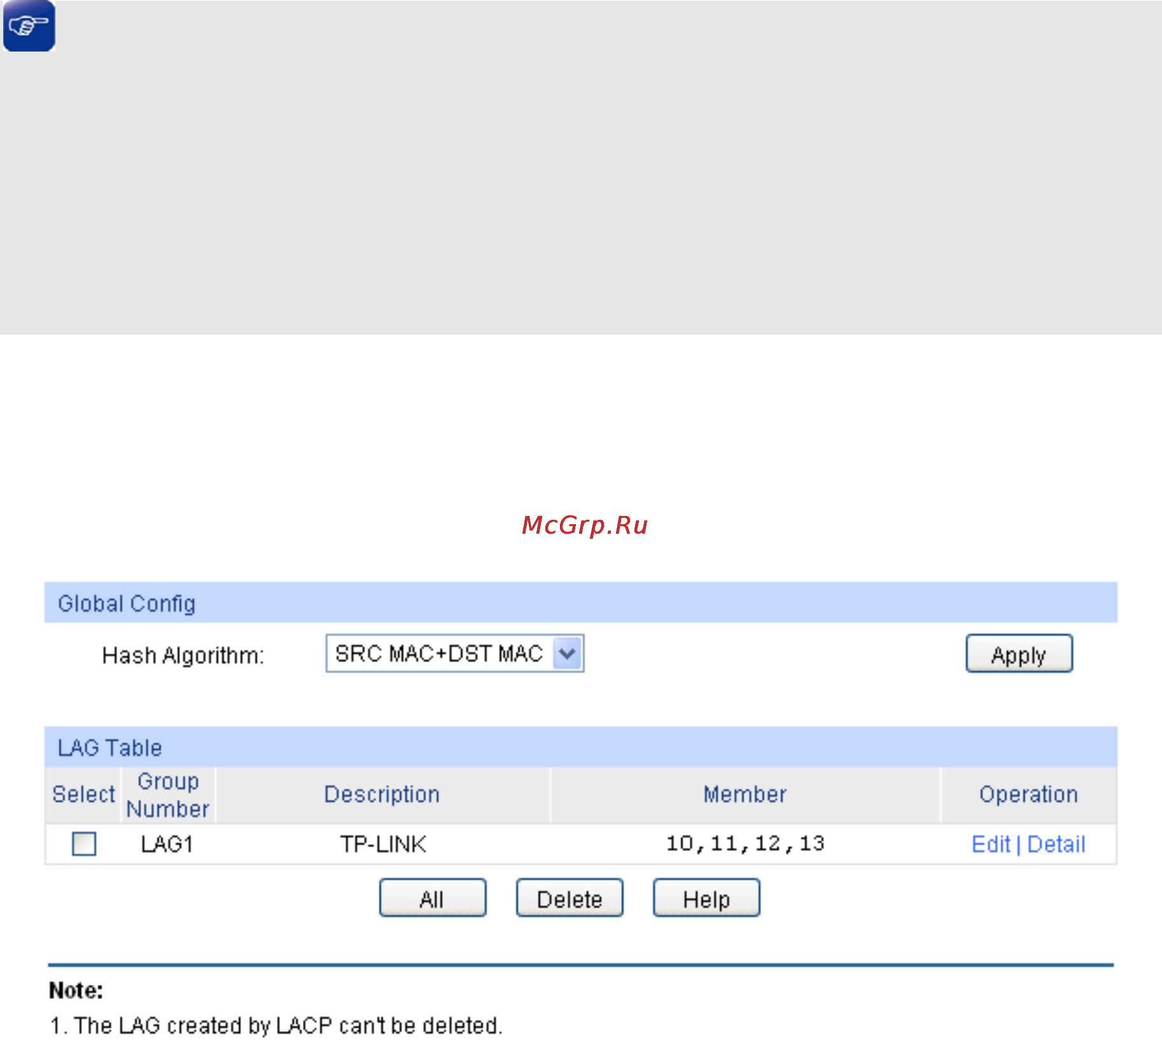
Task: Click the Edit link for LAG1
Action: click(x=991, y=844)
